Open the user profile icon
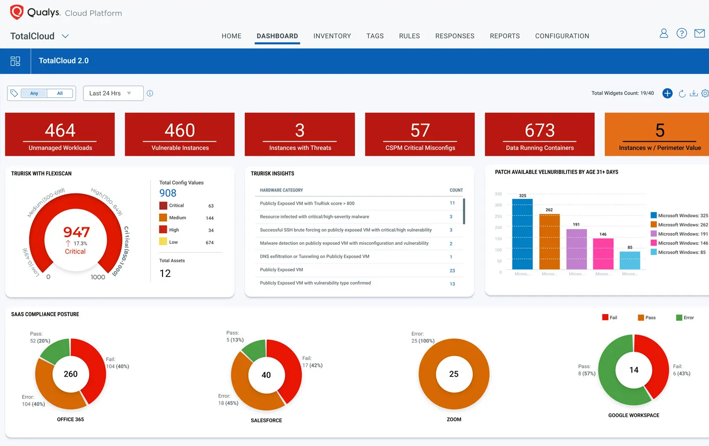The height and width of the screenshot is (446, 709). click(x=664, y=33)
